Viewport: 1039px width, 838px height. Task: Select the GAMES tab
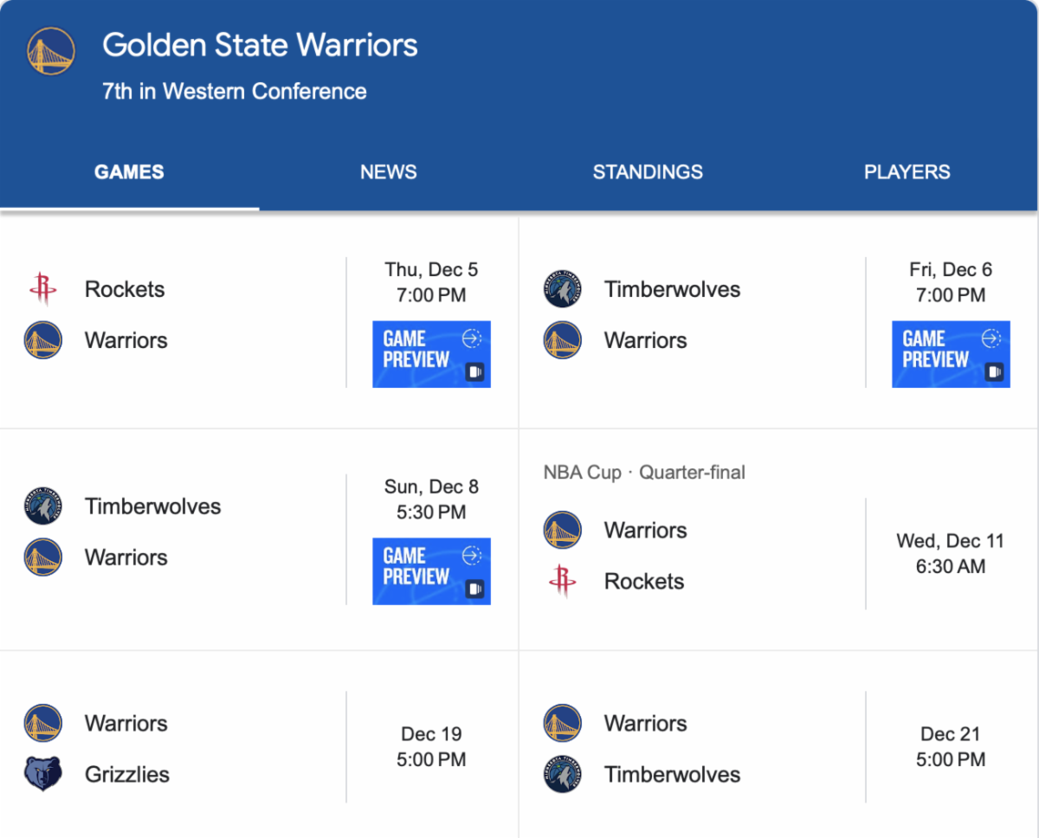pos(129,172)
